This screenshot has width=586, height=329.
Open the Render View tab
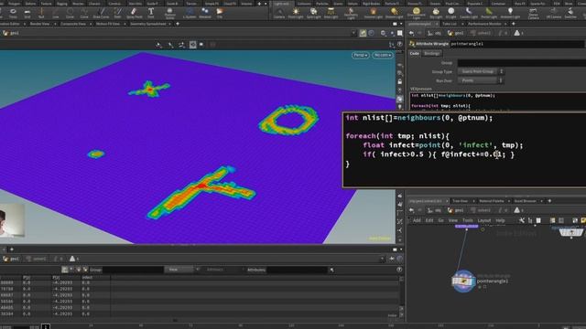pyautogui.click(x=39, y=24)
